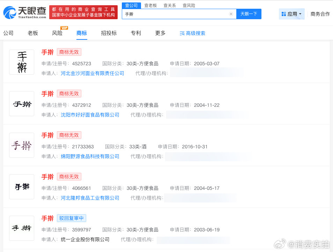
Task: Open 手擀 title of 沈阳市好好面 trademark
Action: tap(47, 94)
